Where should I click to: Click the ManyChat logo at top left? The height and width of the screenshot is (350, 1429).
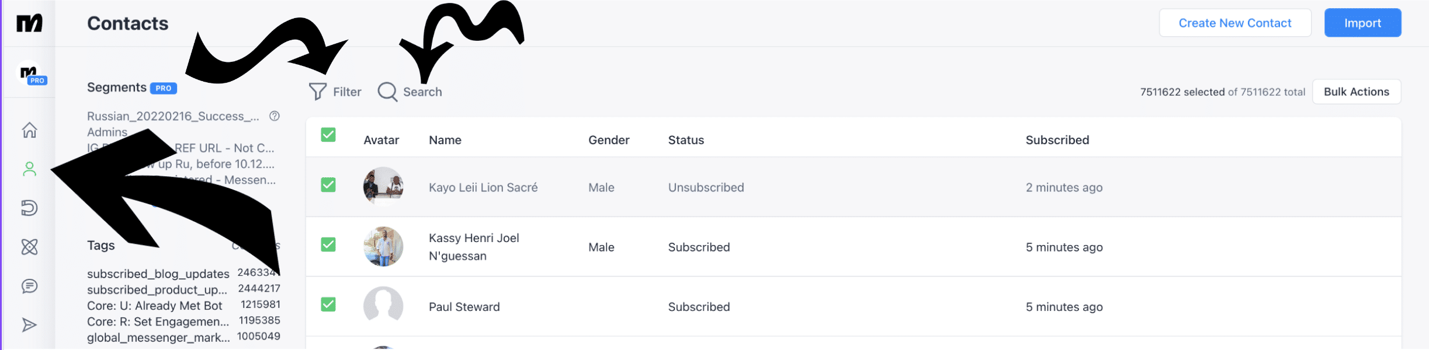click(x=29, y=23)
